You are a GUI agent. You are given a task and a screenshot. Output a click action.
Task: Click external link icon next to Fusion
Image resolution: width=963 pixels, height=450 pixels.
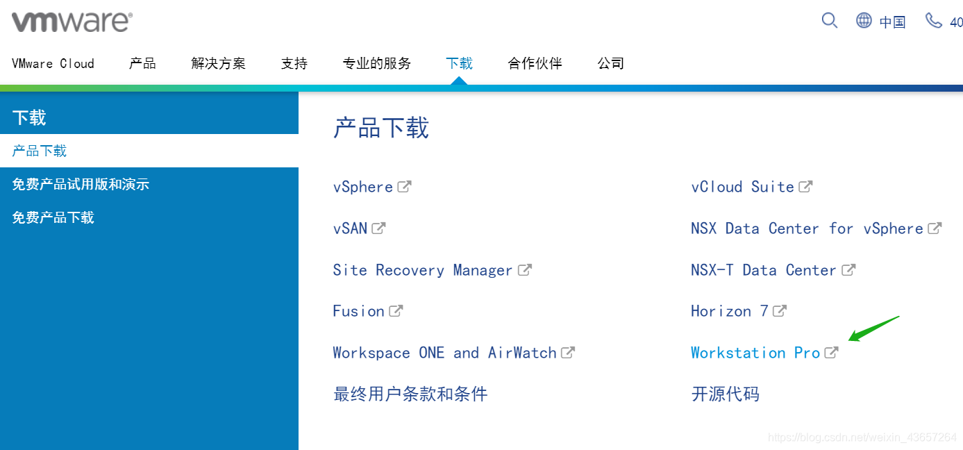(396, 310)
